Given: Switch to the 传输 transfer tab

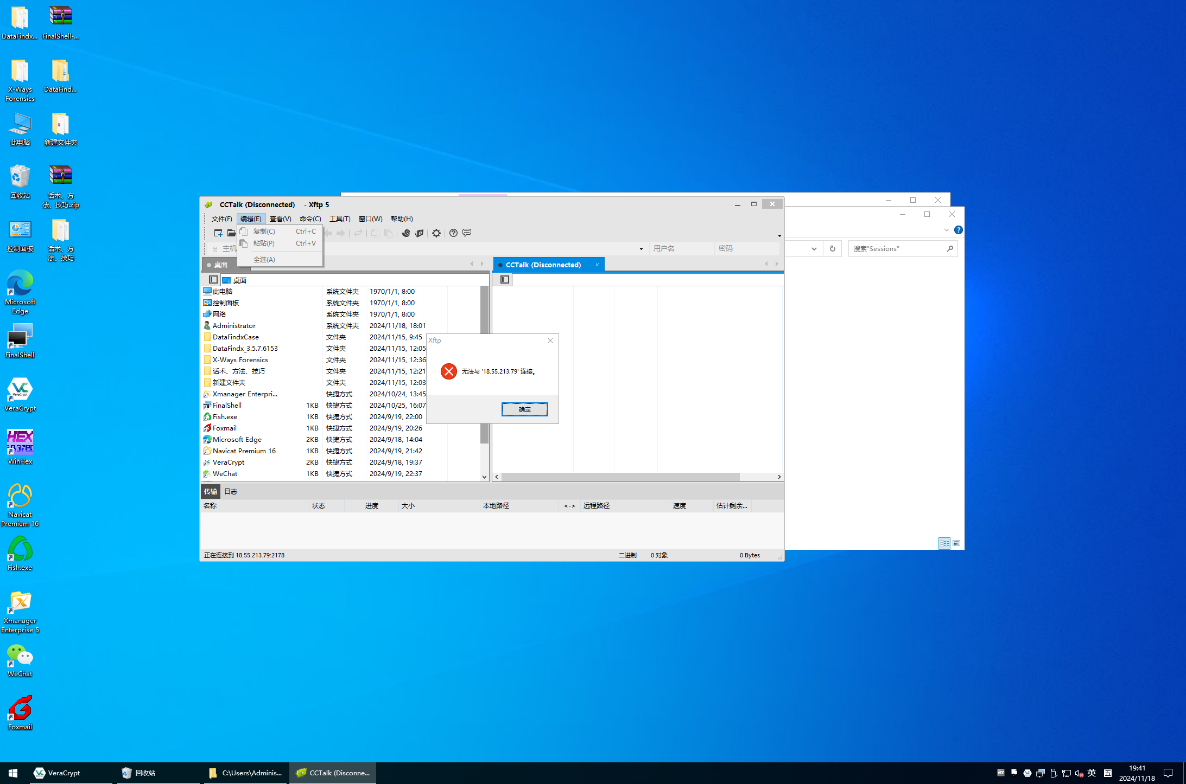Looking at the screenshot, I should (x=211, y=492).
